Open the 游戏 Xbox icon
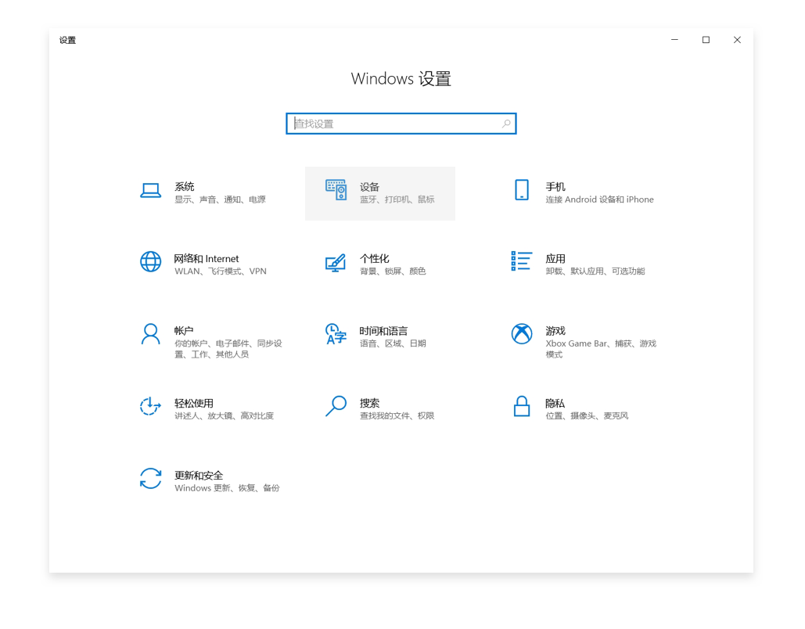 [522, 334]
